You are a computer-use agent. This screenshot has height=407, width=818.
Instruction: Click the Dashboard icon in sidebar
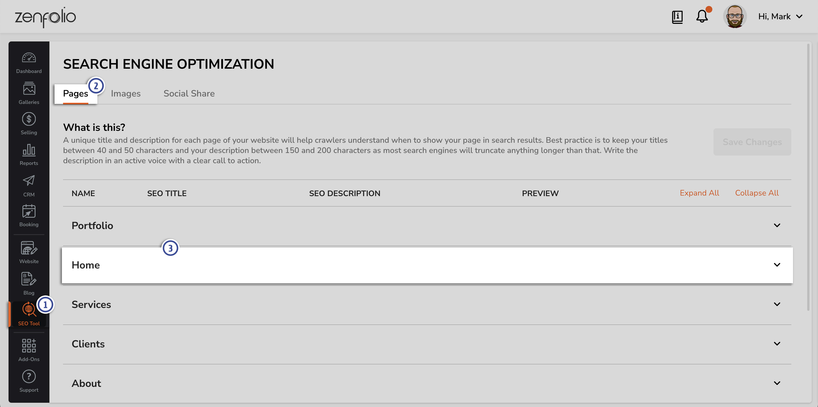(29, 58)
